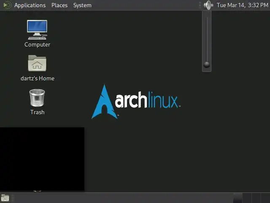Select the dartz's Home folder icon
The height and width of the screenshot is (203, 270).
(x=38, y=68)
